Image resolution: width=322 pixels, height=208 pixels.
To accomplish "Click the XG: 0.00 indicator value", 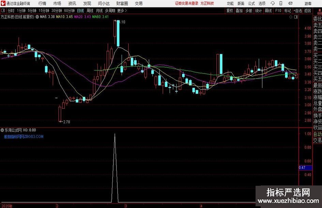I will pyautogui.click(x=29, y=130).
